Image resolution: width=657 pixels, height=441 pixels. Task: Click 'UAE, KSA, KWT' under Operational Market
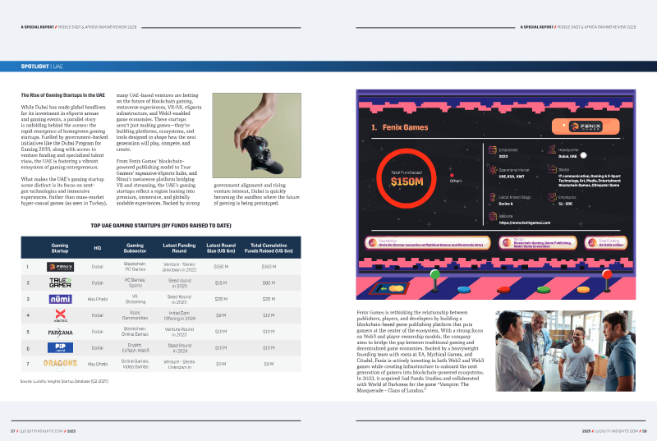pyautogui.click(x=511, y=177)
